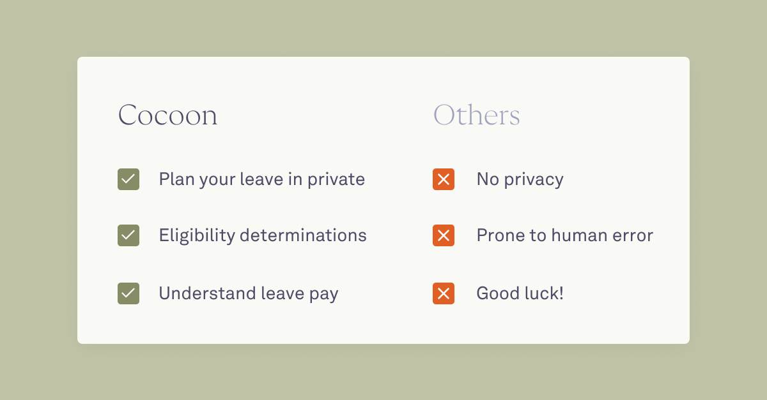Select the Plan your leave in private text

[x=262, y=179]
